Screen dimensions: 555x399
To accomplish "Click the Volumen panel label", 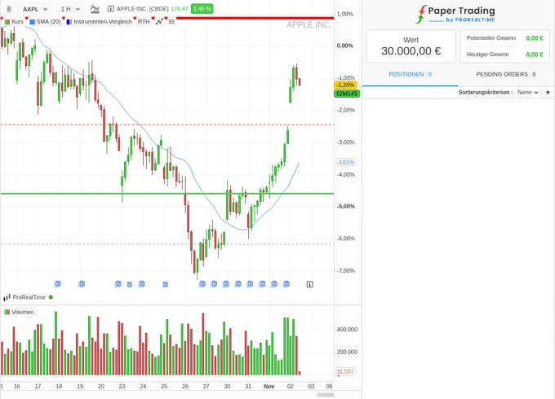I will tap(23, 312).
